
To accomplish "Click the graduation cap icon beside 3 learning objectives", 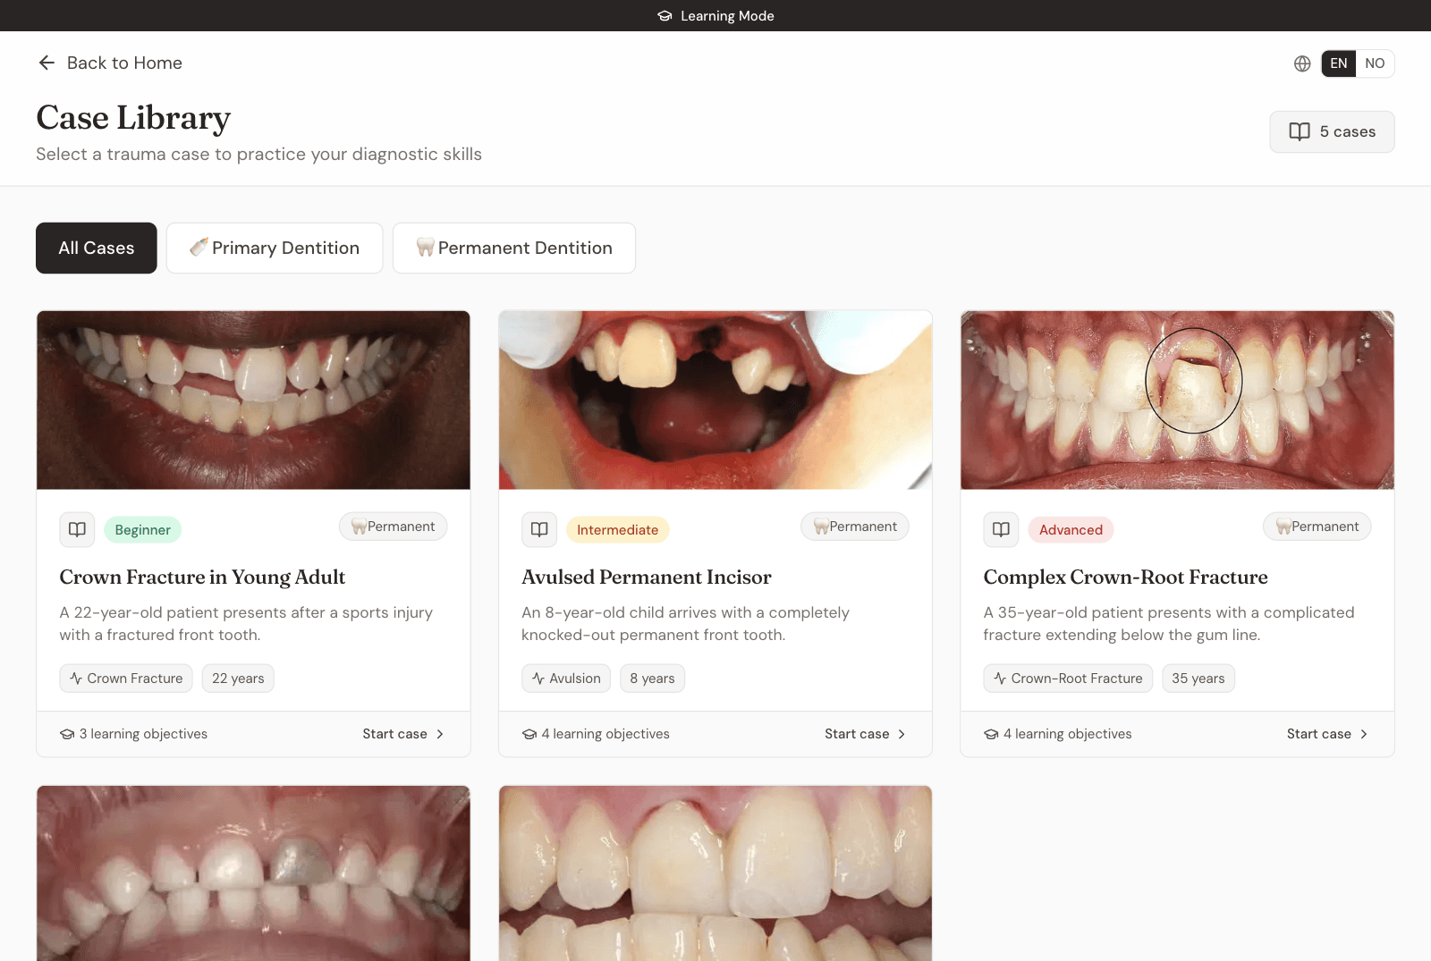I will pos(67,734).
